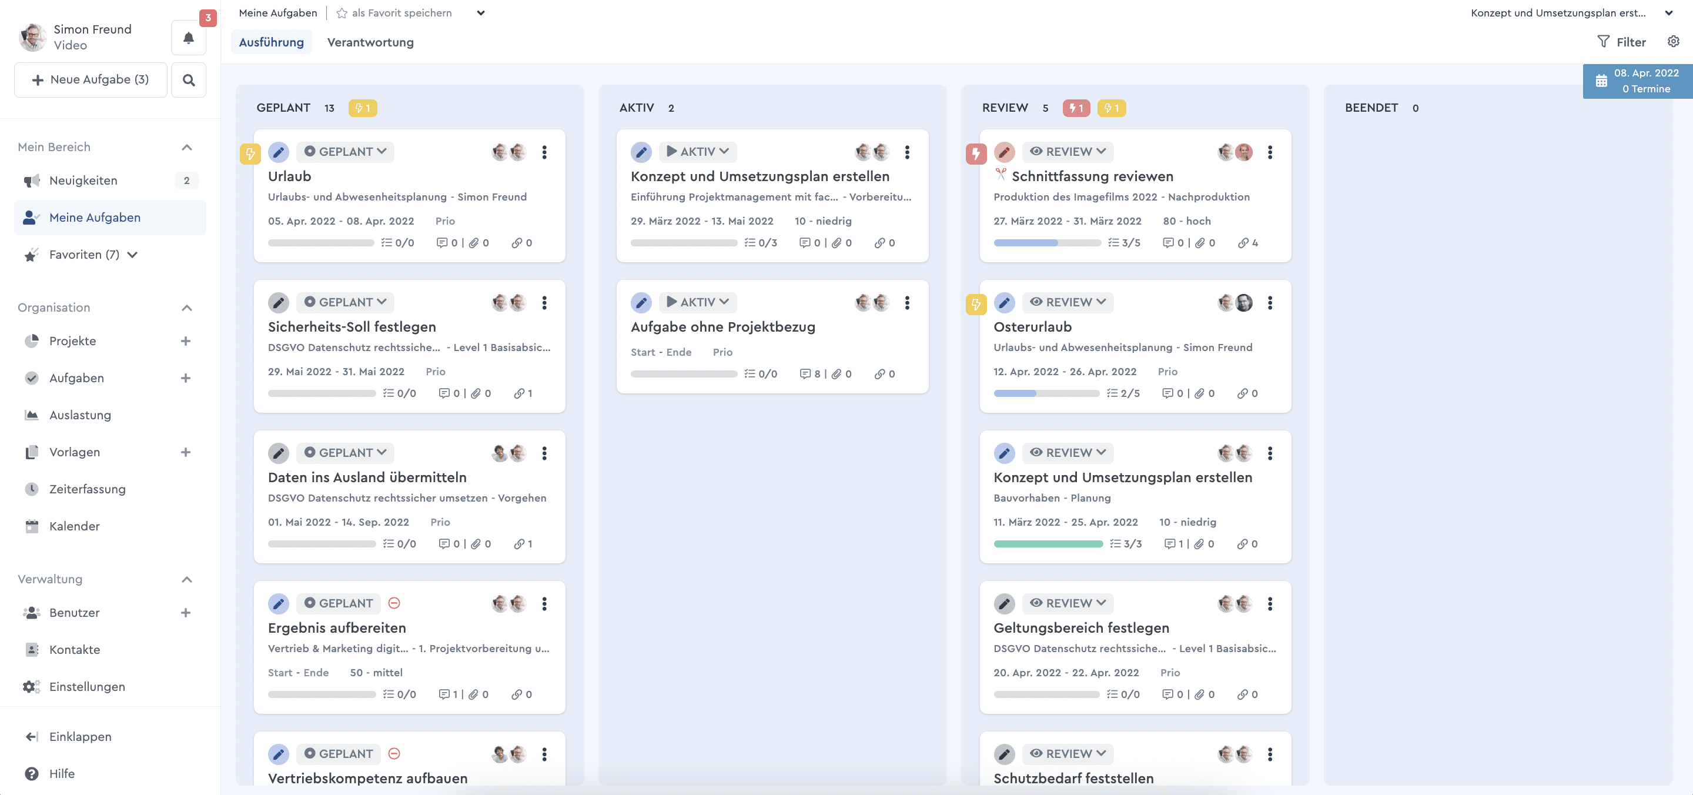Viewport: 1693px width, 795px height.
Task: Open dropdown arrow next to als Favorit speichern
Action: (x=480, y=12)
